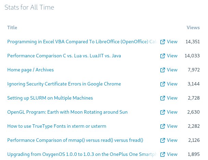The height and width of the screenshot is (160, 208).
Task: Click external-link icon for Google Chrome certificate post
Action: point(163,84)
